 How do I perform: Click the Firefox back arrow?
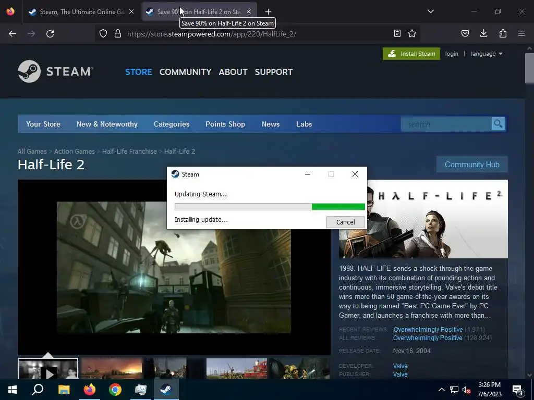click(13, 34)
